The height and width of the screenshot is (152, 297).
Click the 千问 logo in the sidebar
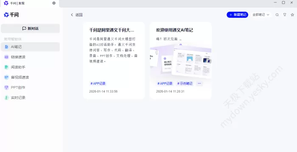point(11,15)
